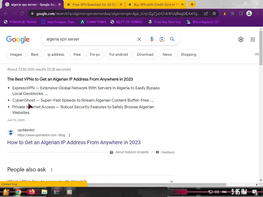Select the algeria vpn server Google tab
The width and height of the screenshot is (263, 197).
point(33,5)
